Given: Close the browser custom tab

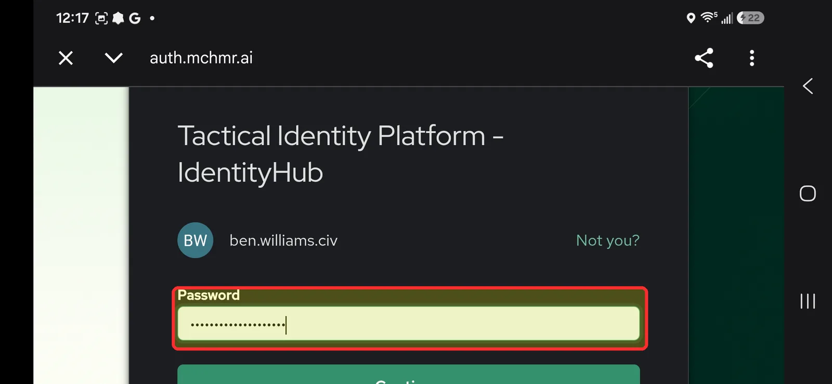Looking at the screenshot, I should [66, 58].
